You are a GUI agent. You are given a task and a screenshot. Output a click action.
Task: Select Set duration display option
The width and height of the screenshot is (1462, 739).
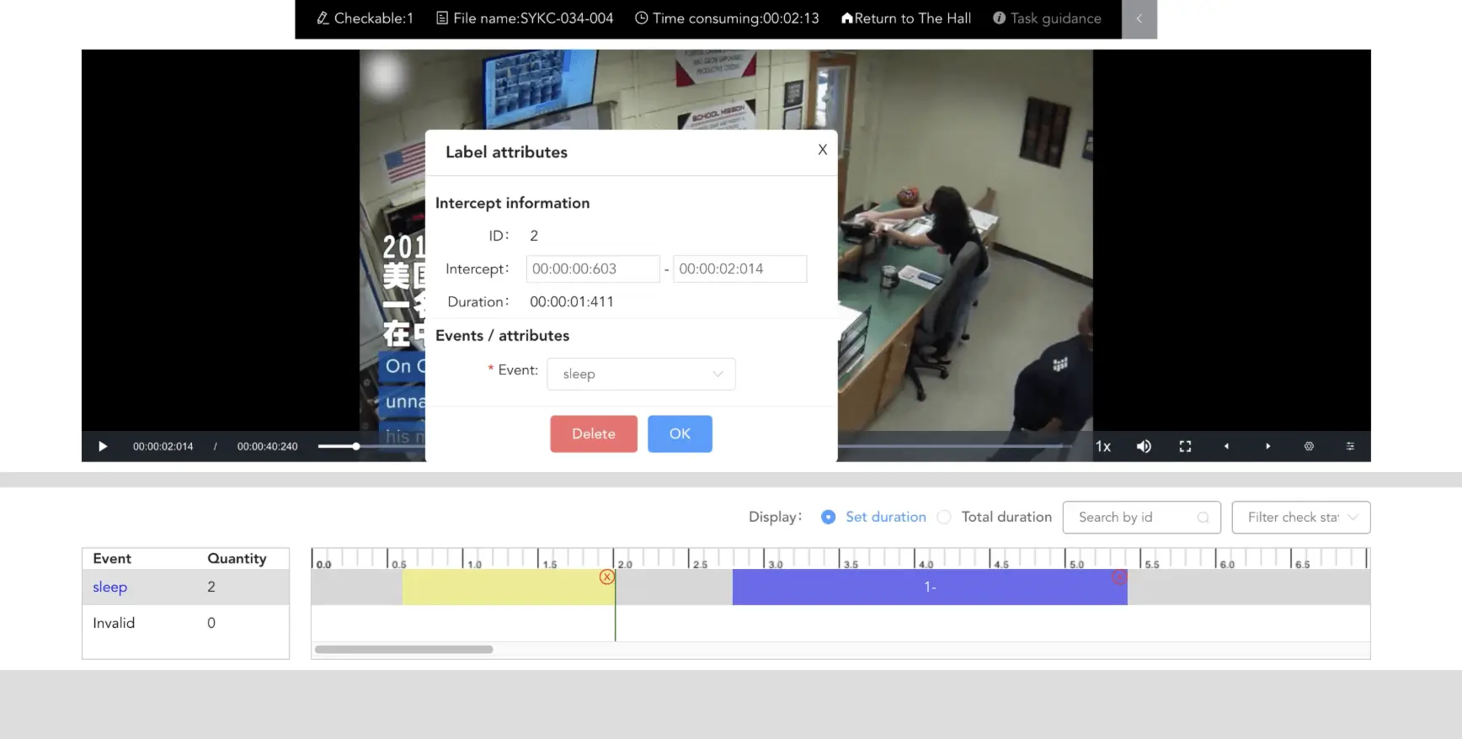pos(829,517)
